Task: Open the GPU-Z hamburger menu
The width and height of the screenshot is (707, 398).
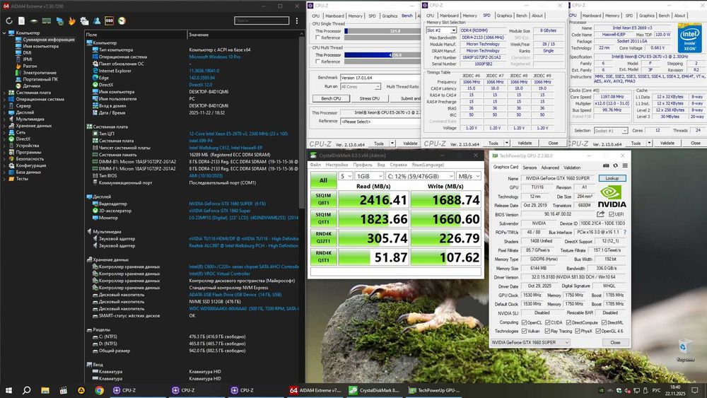Action: point(625,166)
